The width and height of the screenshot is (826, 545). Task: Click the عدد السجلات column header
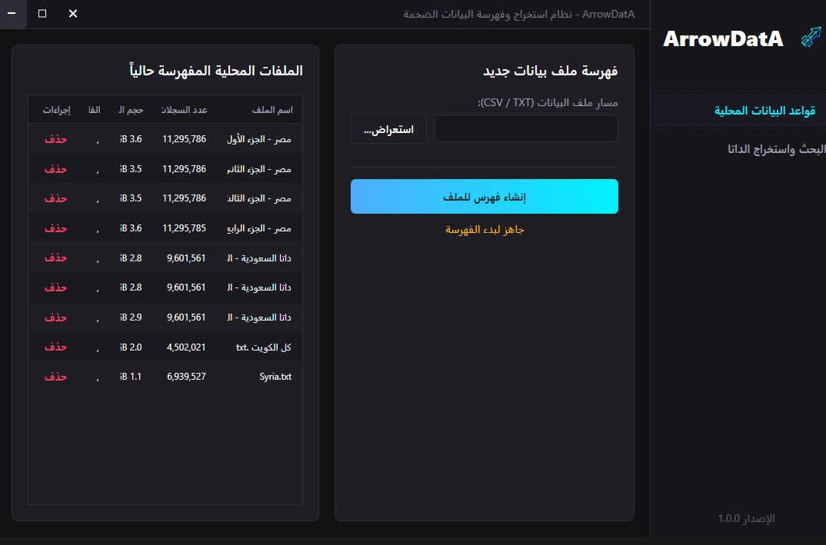(x=184, y=109)
